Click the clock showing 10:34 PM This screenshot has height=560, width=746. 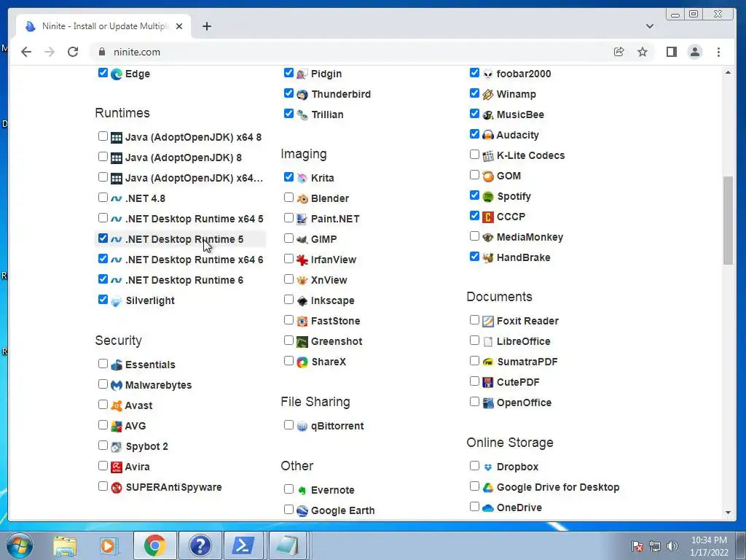pos(709,540)
